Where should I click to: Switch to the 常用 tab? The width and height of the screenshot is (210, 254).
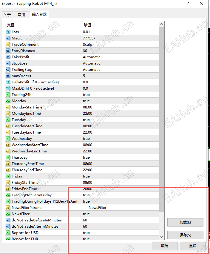pyautogui.click(x=21, y=15)
